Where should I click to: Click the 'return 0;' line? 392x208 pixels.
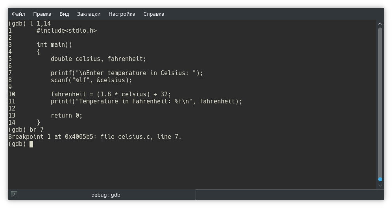[67, 116]
